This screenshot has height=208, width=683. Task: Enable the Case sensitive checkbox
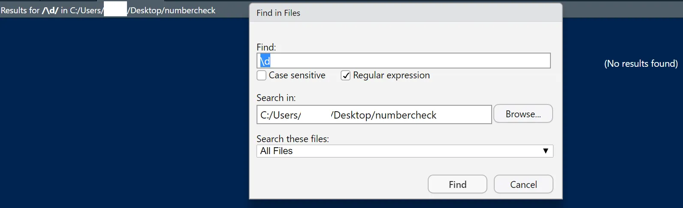tap(261, 76)
